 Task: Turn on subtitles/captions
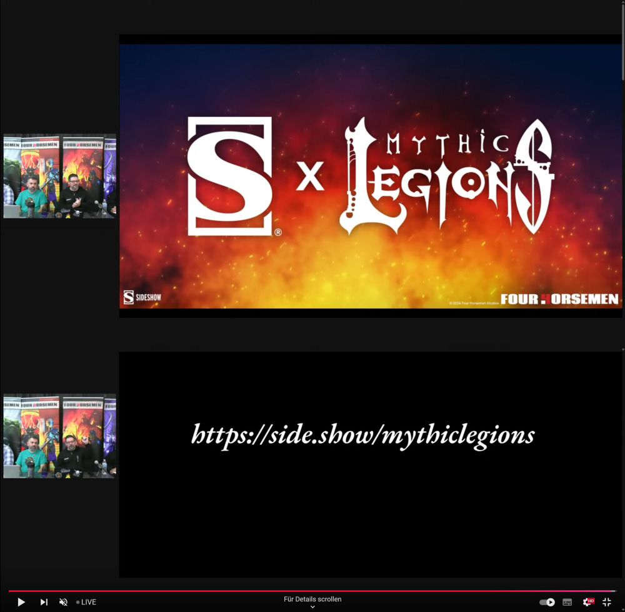point(567,602)
